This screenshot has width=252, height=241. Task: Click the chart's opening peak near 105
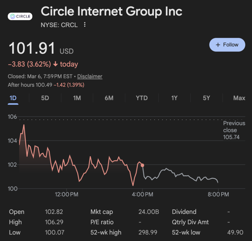point(24,125)
